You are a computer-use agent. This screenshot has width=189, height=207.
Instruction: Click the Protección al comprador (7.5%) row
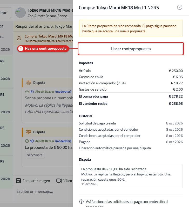(131, 83)
